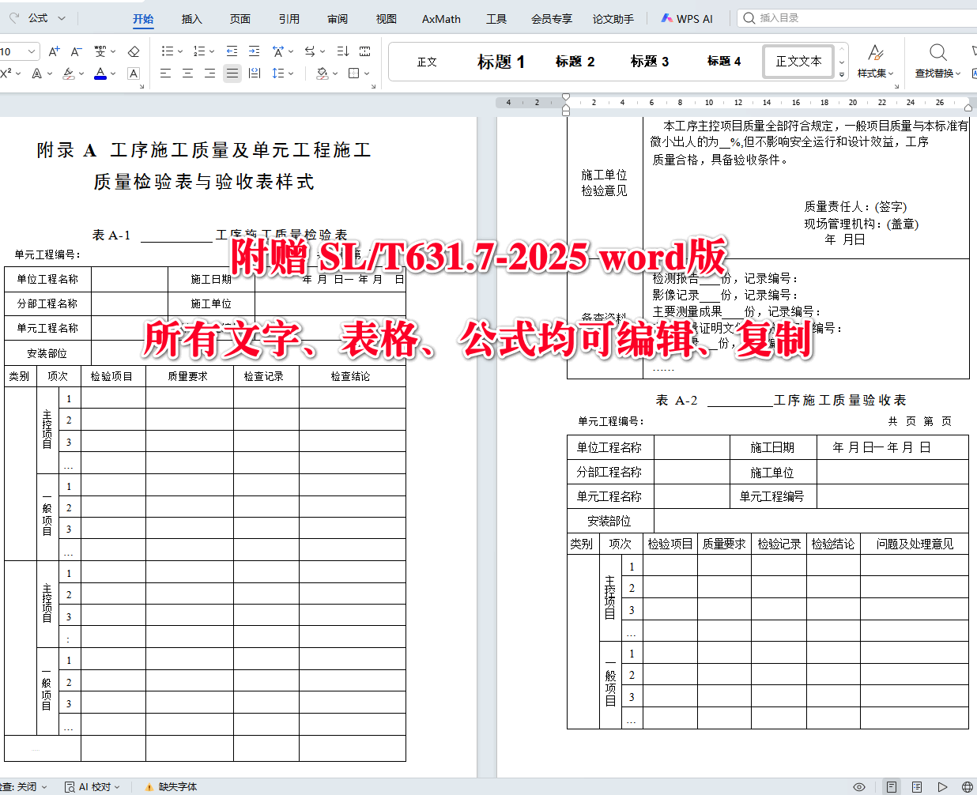Image resolution: width=977 pixels, height=795 pixels.
Task: Expand numbered list dropdown arrow
Action: coord(212,51)
